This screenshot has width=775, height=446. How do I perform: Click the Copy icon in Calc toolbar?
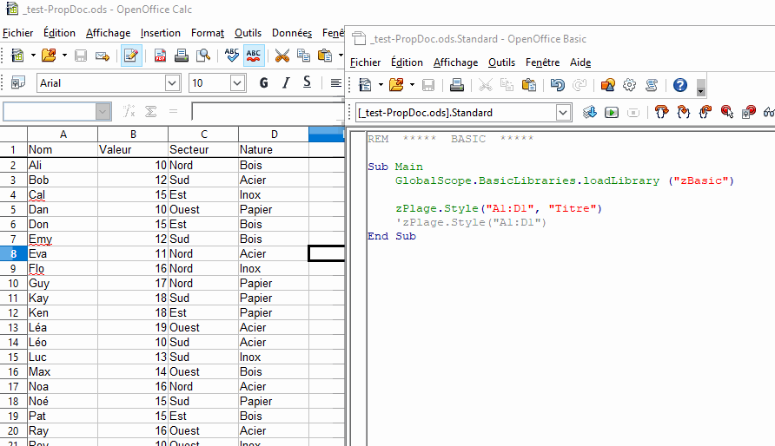(303, 56)
